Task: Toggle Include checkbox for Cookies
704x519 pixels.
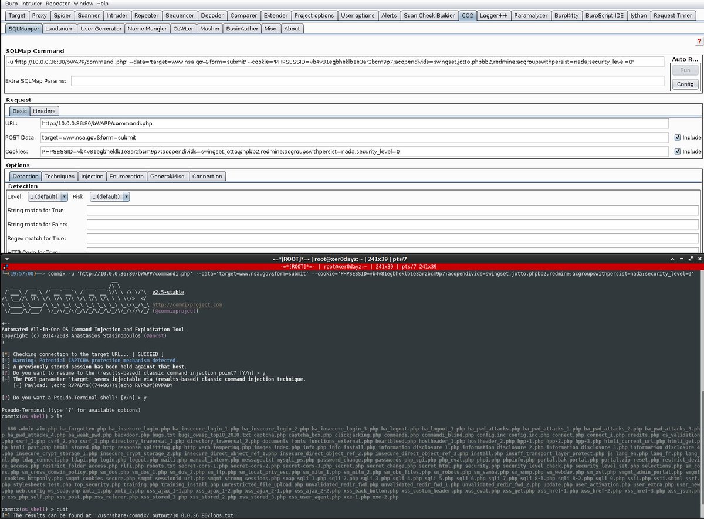Action: [x=678, y=151]
